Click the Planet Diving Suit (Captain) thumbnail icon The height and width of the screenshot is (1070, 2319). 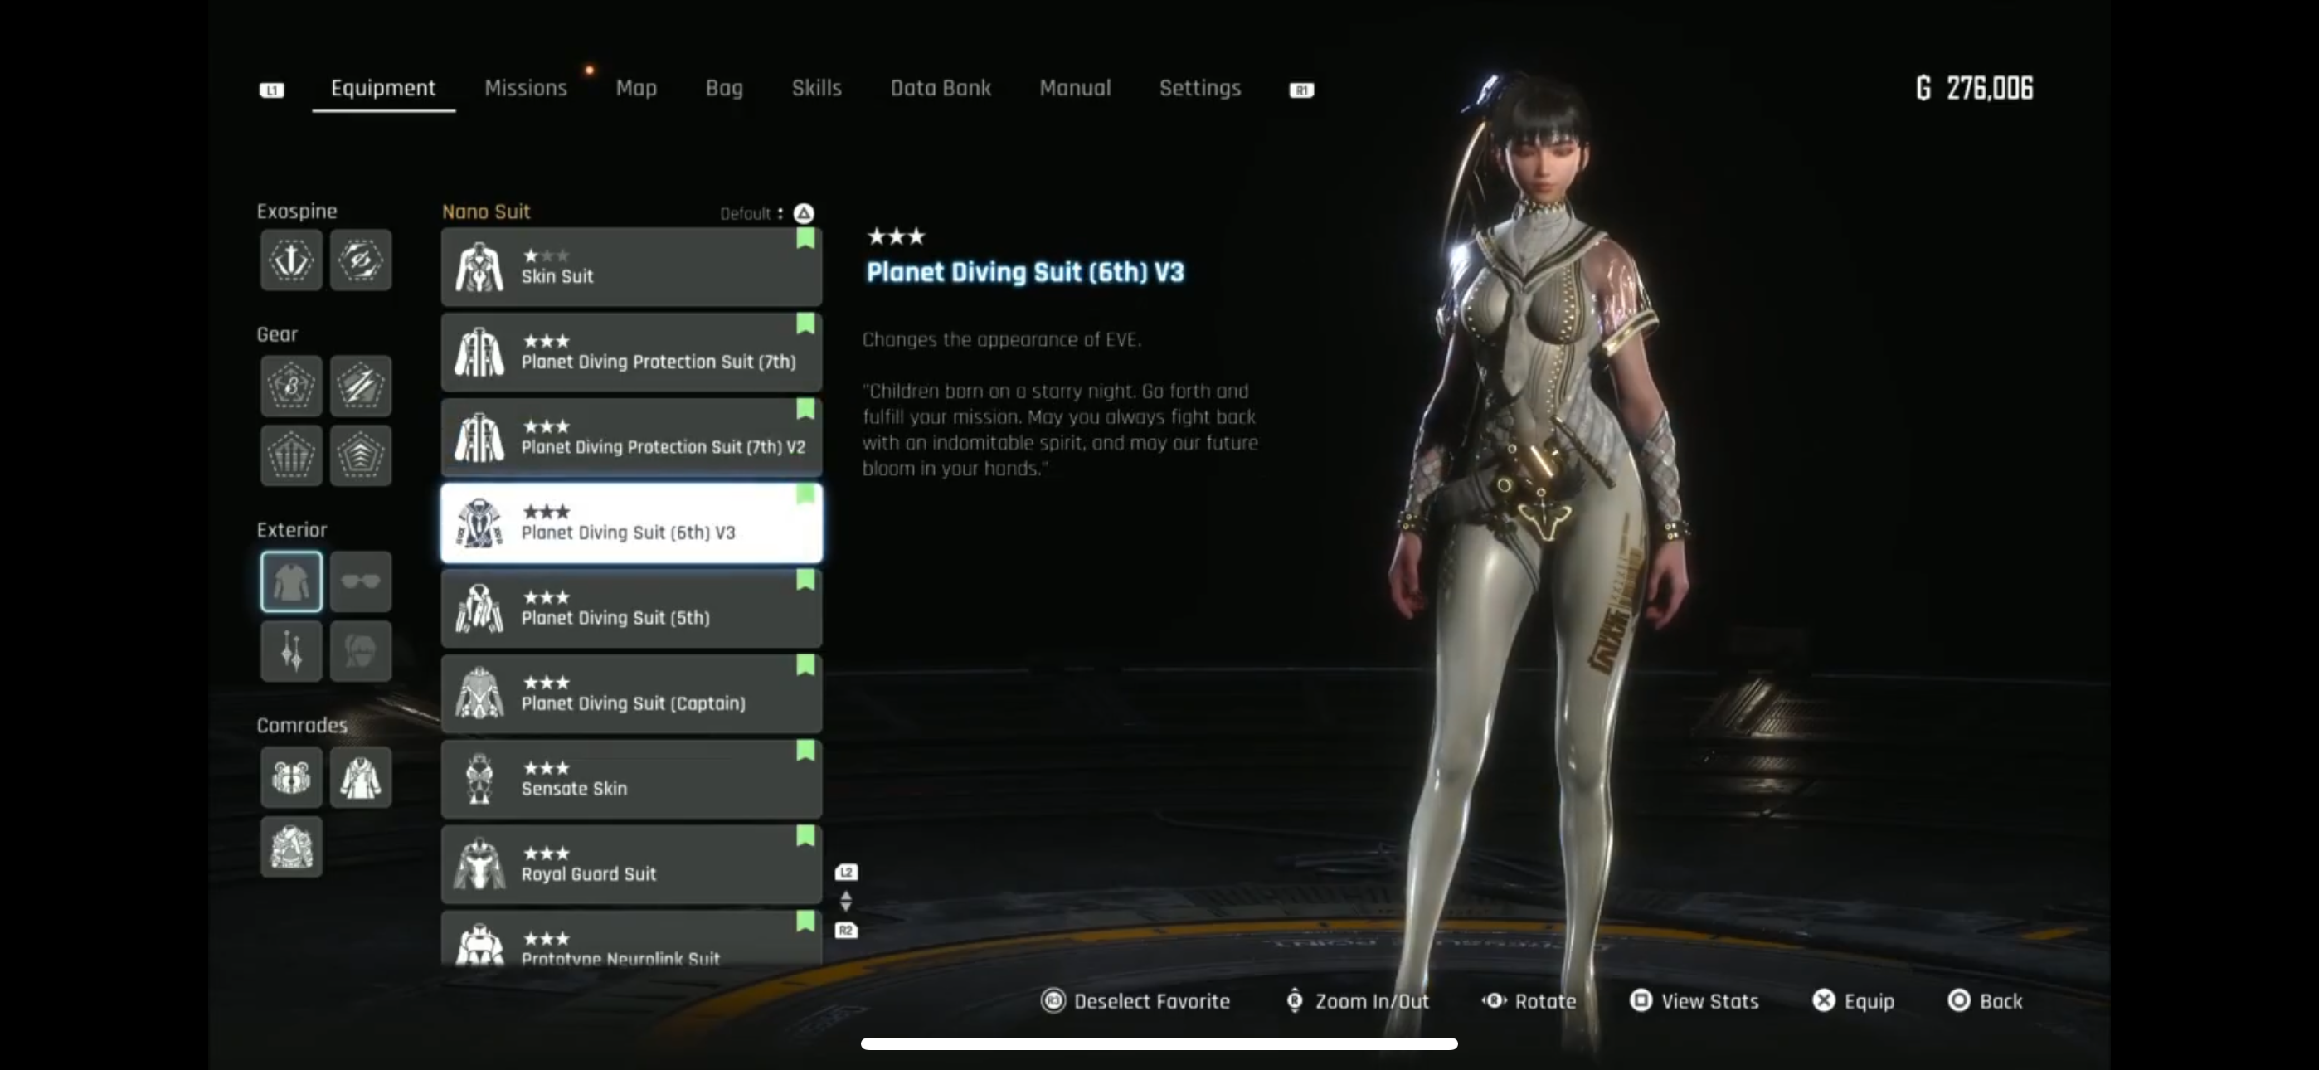[479, 693]
